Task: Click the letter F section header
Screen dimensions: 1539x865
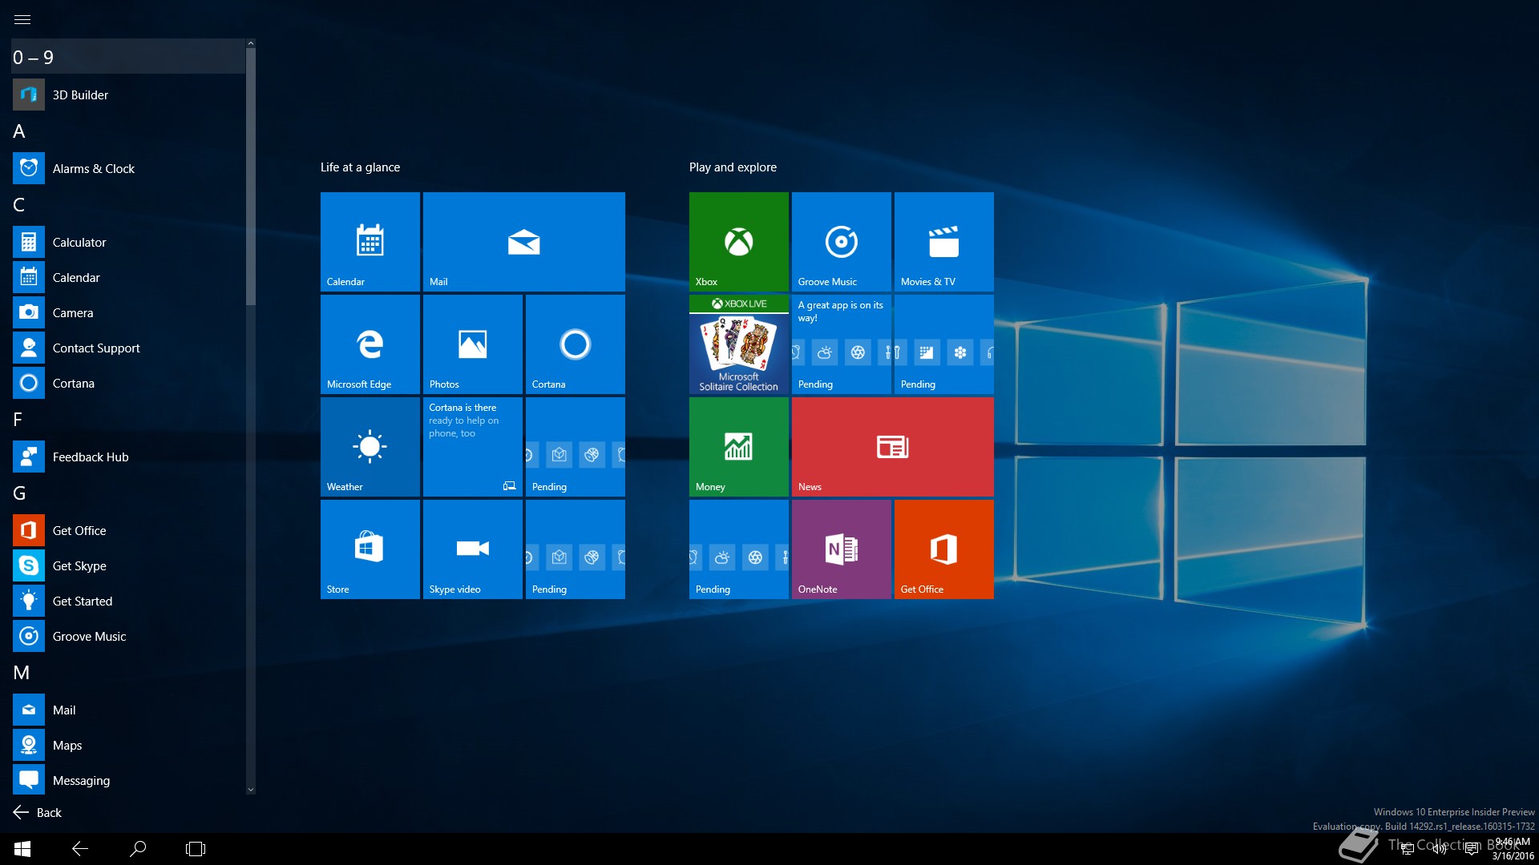Action: (x=128, y=420)
